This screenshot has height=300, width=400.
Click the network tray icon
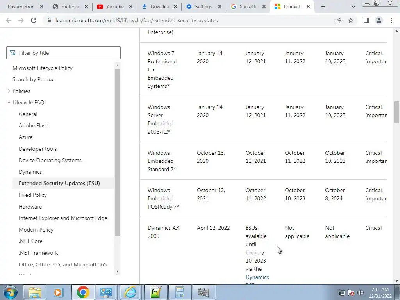(x=341, y=292)
